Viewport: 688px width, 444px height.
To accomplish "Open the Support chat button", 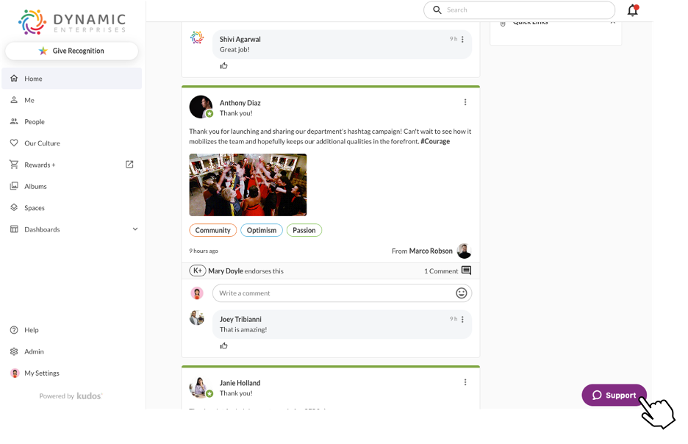I will click(x=614, y=395).
